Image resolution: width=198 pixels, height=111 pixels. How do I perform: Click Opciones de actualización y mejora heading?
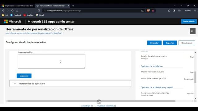[157, 87]
